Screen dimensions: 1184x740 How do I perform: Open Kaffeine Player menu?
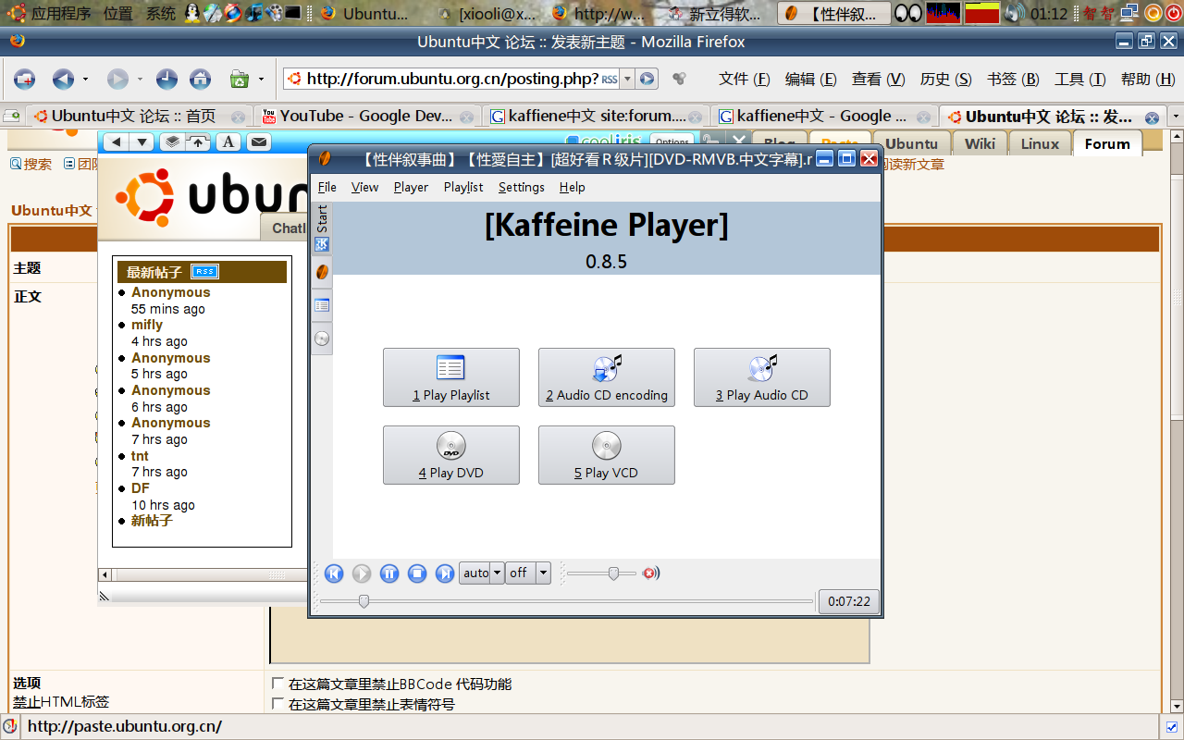click(411, 187)
